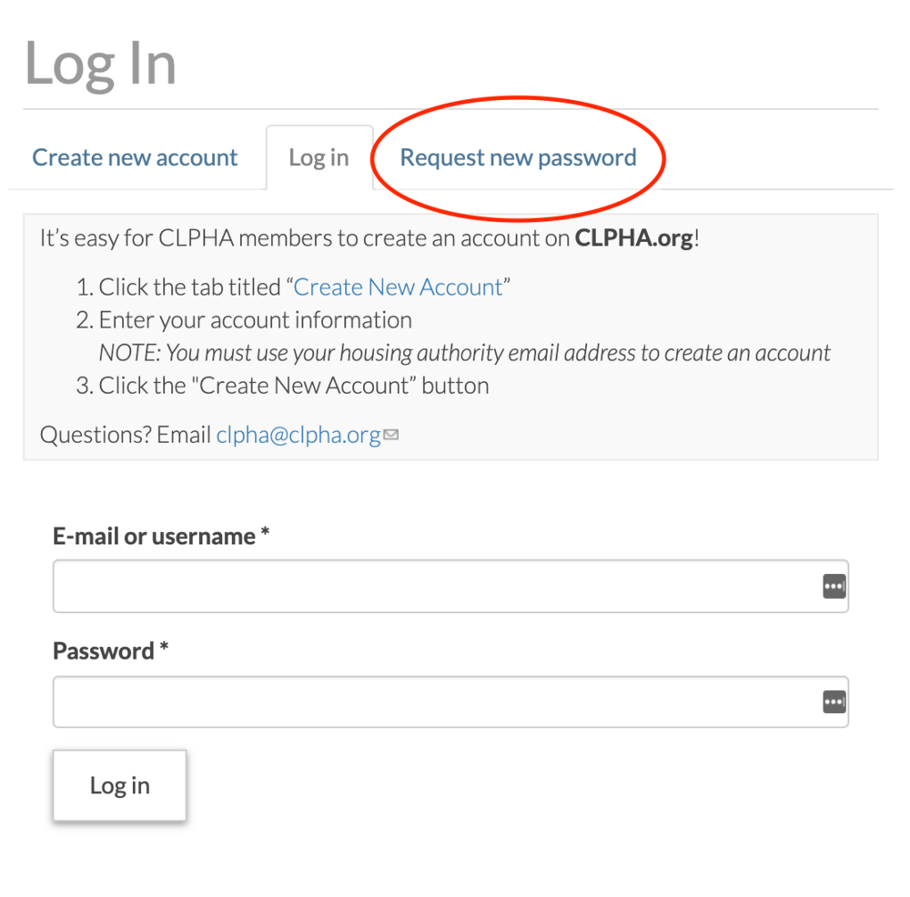Switch to Request new password tab
This screenshot has width=910, height=897.
[x=519, y=157]
